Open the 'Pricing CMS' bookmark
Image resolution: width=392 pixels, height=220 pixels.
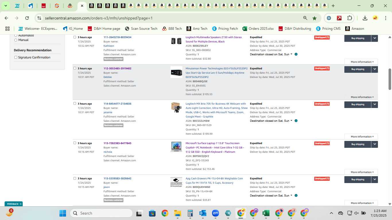328,29
